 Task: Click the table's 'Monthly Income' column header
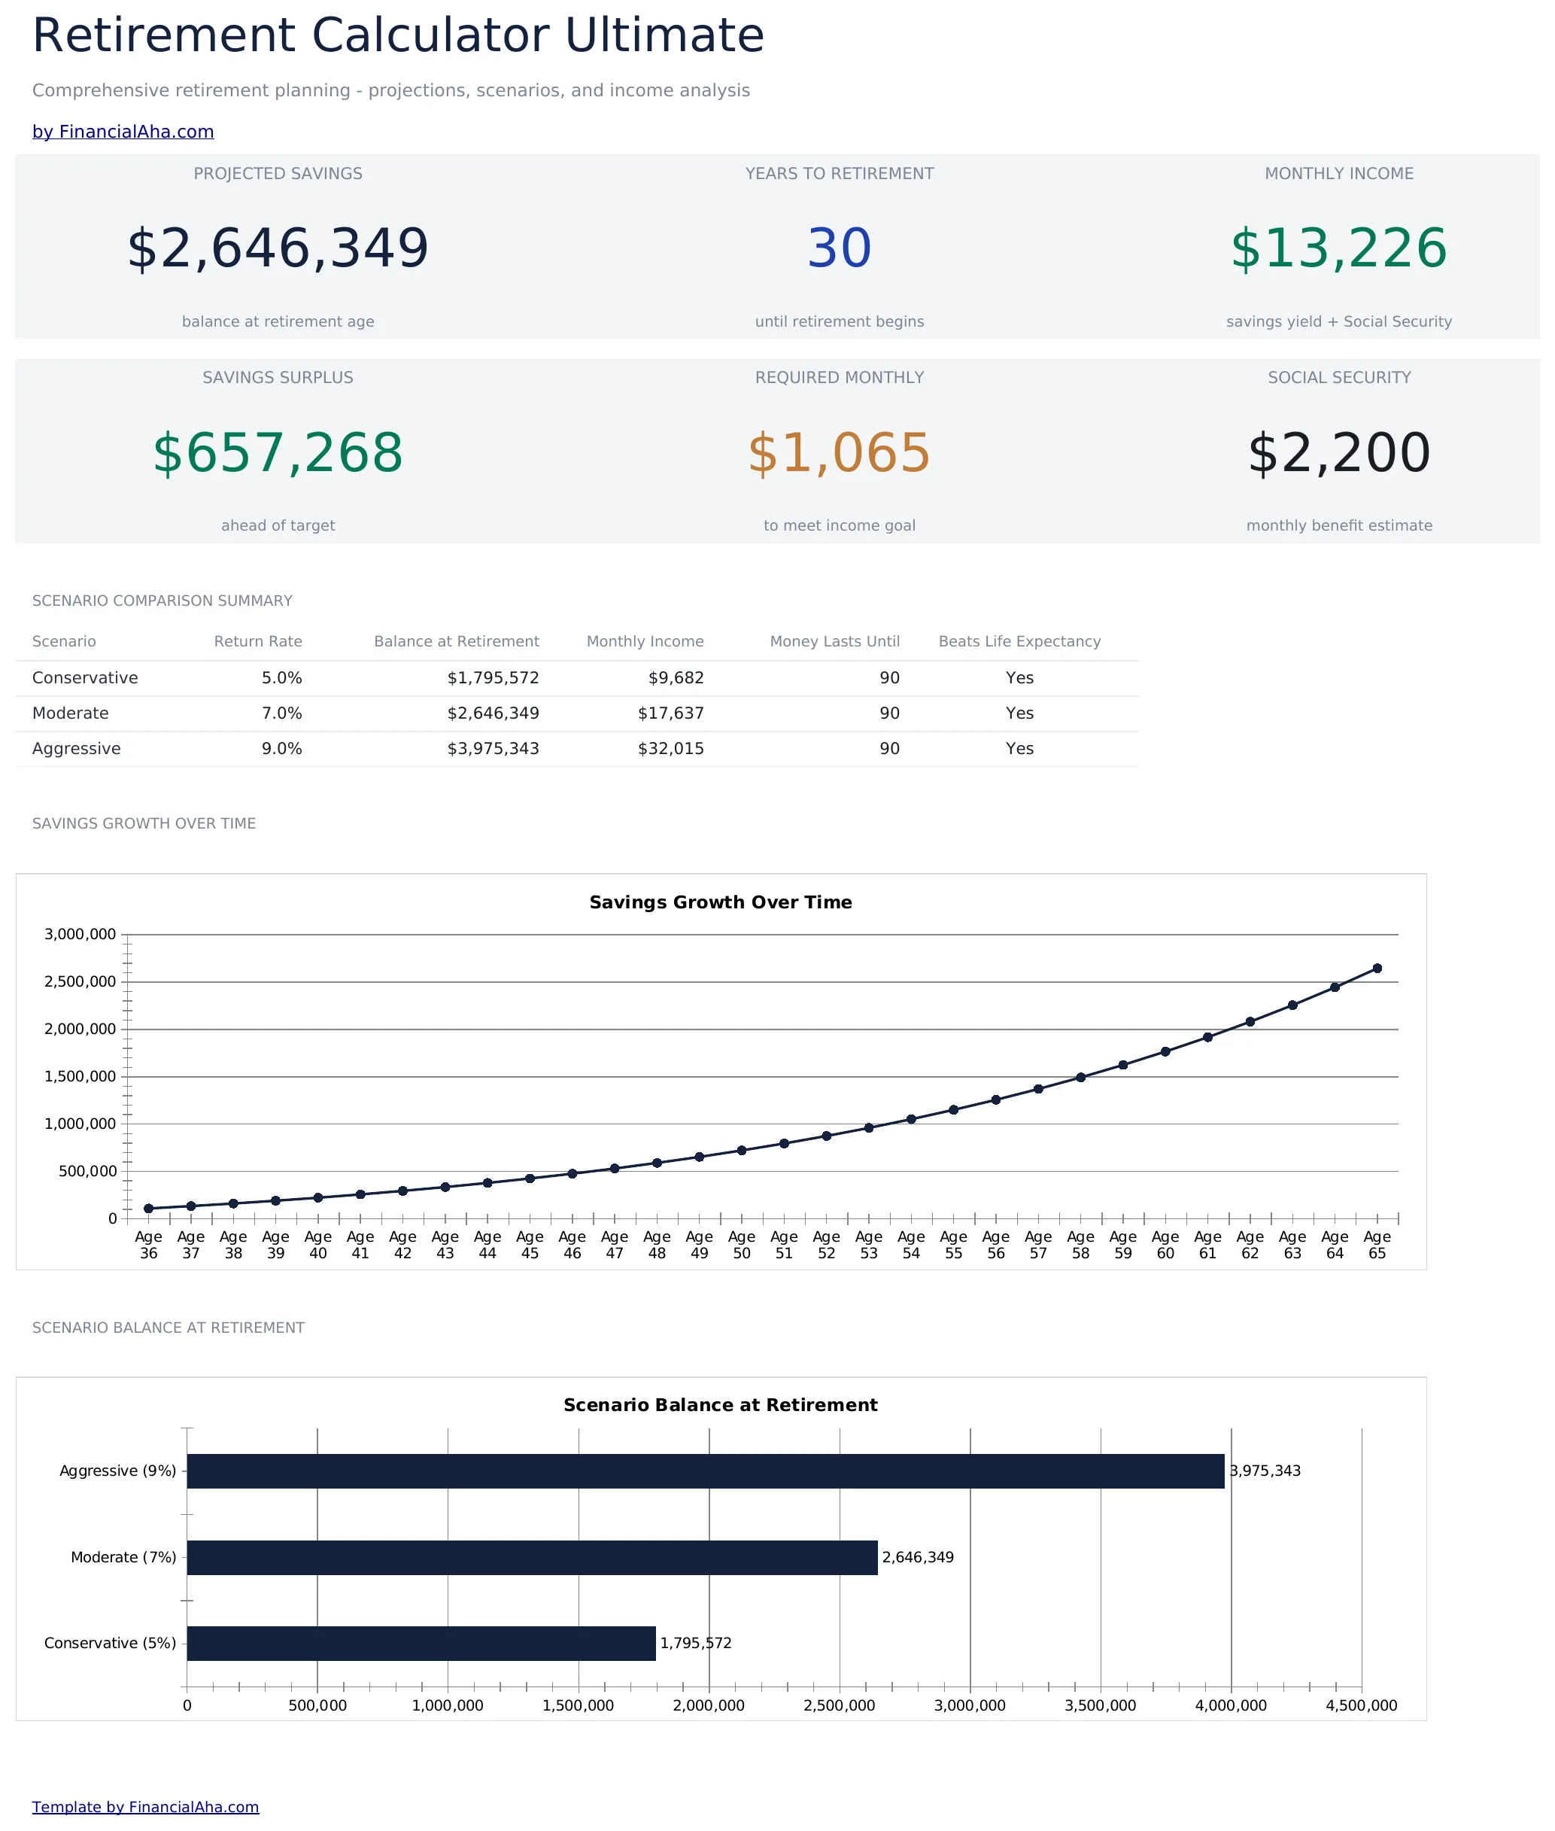645,641
